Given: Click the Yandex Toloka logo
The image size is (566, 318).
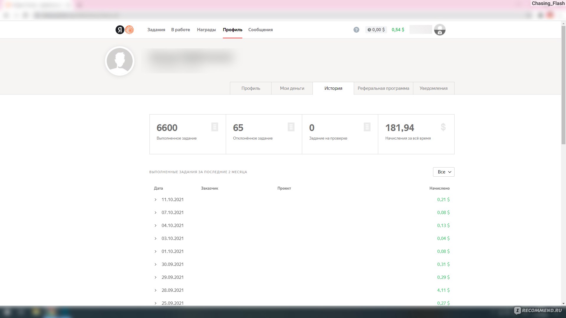Looking at the screenshot, I should [125, 30].
